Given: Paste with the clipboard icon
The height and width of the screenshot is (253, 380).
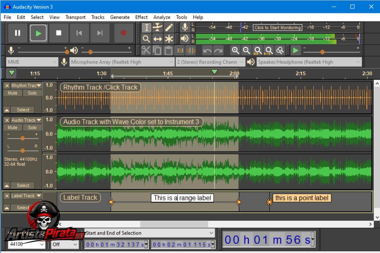Looking at the screenshot, I should pos(169,50).
